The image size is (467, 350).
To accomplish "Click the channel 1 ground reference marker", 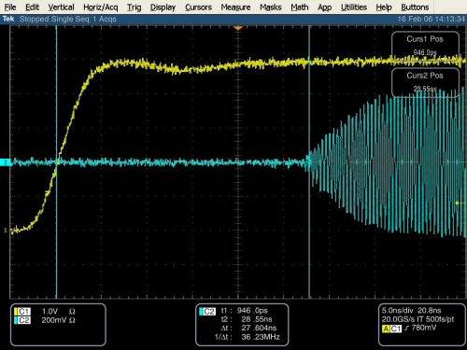I will click(x=6, y=231).
